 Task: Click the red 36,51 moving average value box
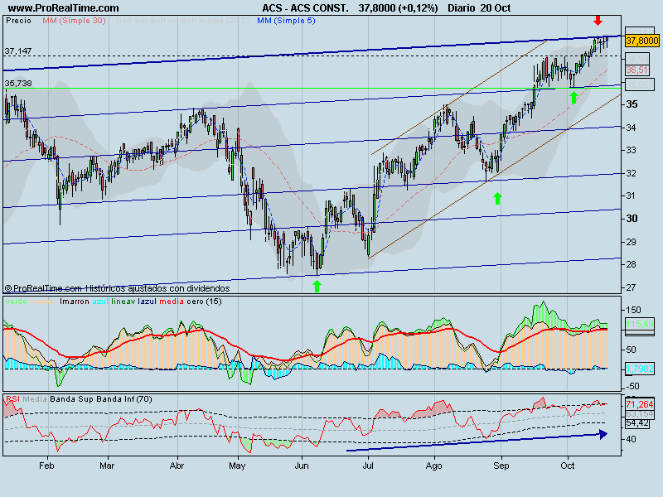click(x=636, y=70)
